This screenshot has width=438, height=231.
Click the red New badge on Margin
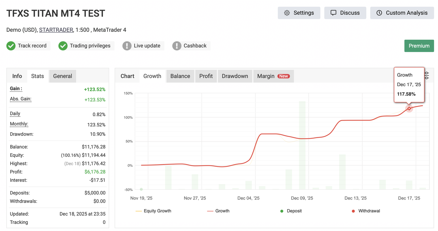coord(283,76)
